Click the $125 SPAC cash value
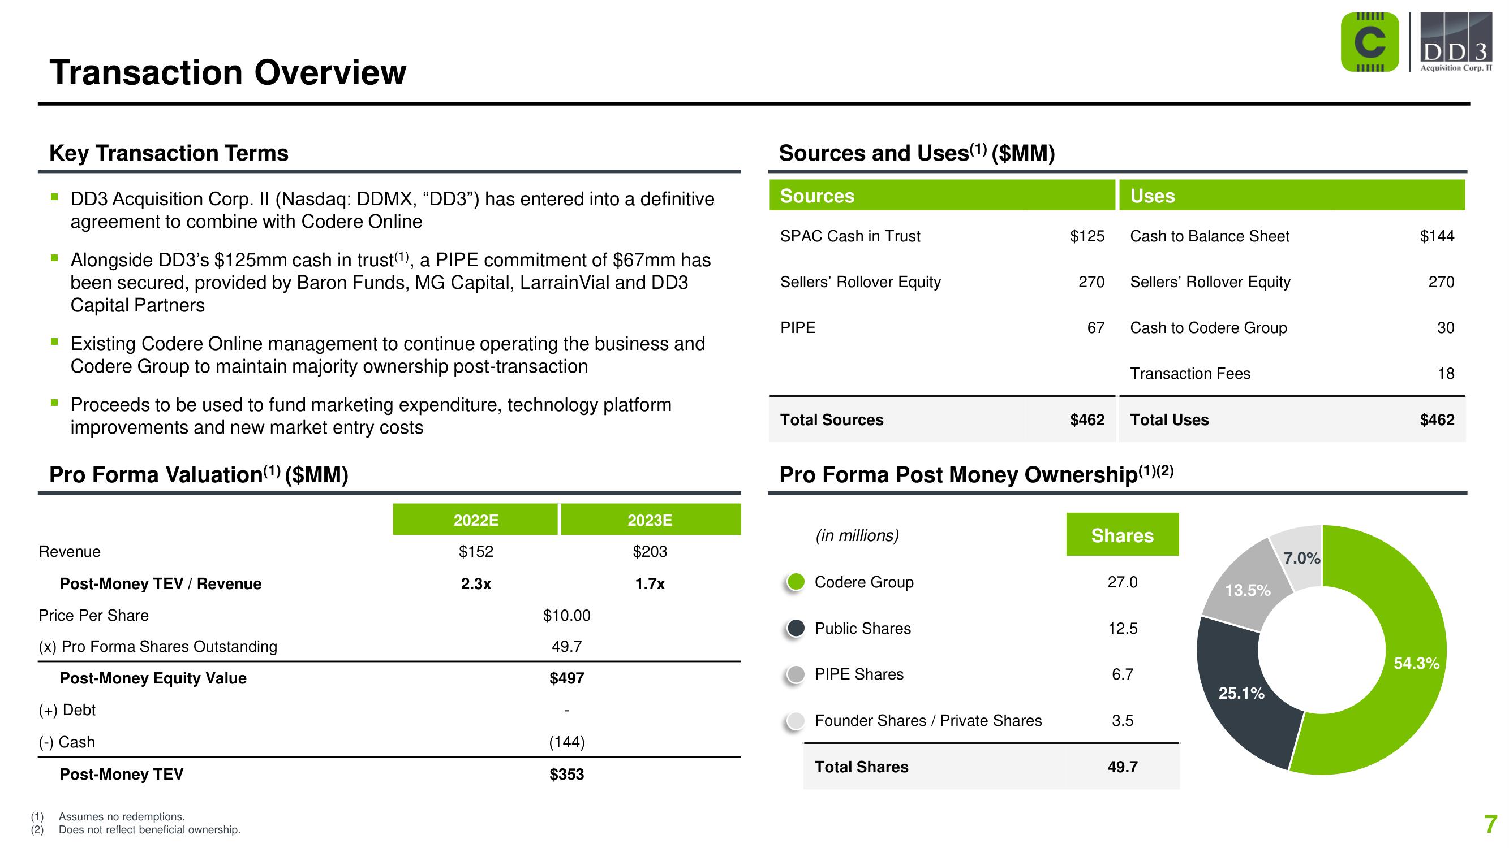 tap(1087, 236)
